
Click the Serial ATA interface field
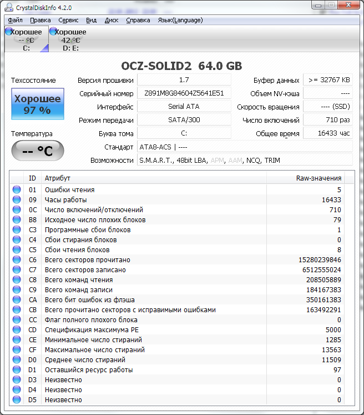[184, 107]
